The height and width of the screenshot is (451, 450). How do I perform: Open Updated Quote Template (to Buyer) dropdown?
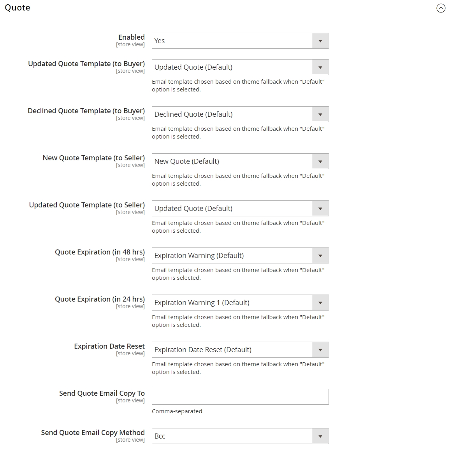coord(240,67)
